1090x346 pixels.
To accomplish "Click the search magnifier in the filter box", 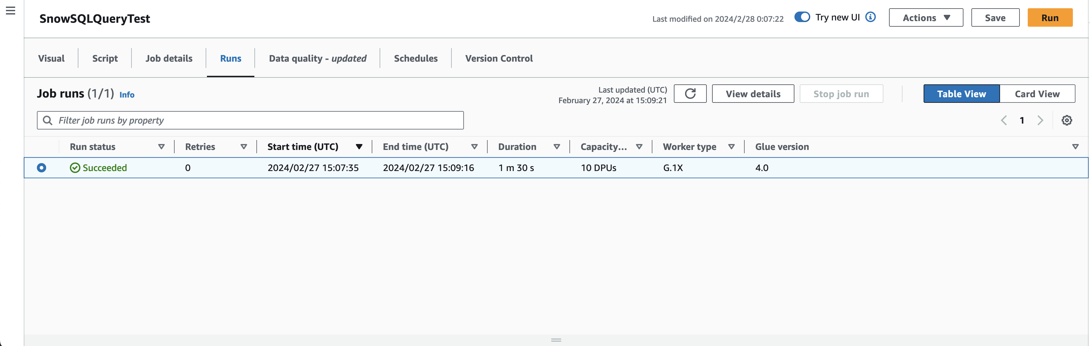I will click(x=48, y=120).
